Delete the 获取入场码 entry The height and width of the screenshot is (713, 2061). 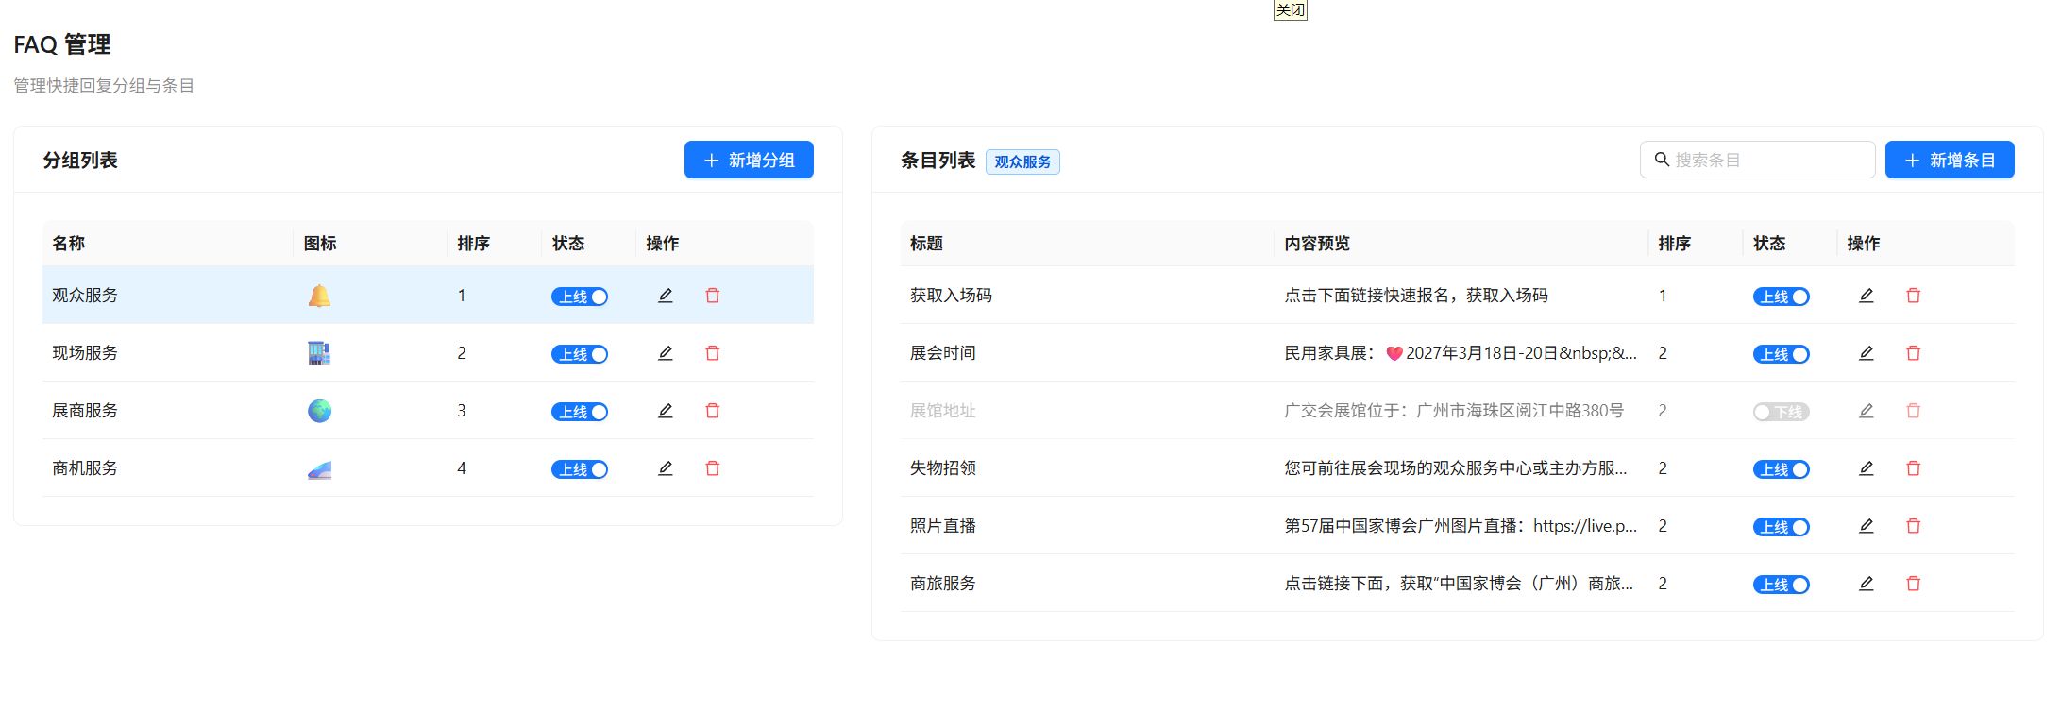[1913, 296]
